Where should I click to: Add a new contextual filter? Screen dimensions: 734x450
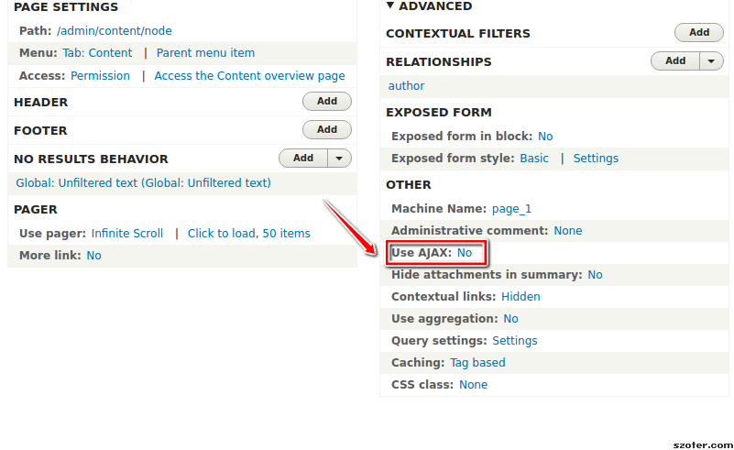coord(699,32)
